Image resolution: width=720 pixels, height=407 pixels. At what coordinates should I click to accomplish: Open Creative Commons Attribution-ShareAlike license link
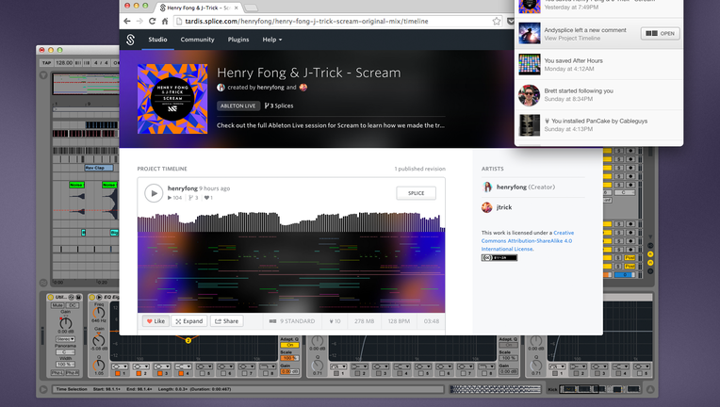527,241
